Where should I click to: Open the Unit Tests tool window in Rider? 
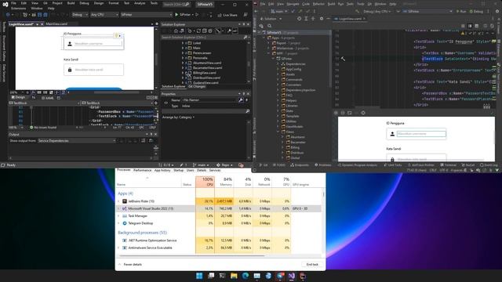coord(392,165)
